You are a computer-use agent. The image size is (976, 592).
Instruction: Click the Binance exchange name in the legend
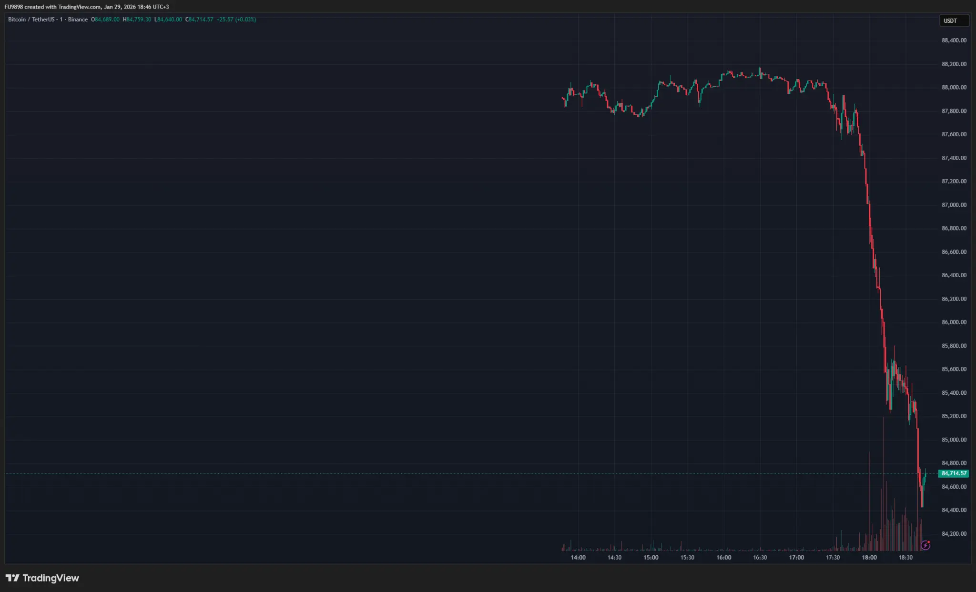coord(78,20)
